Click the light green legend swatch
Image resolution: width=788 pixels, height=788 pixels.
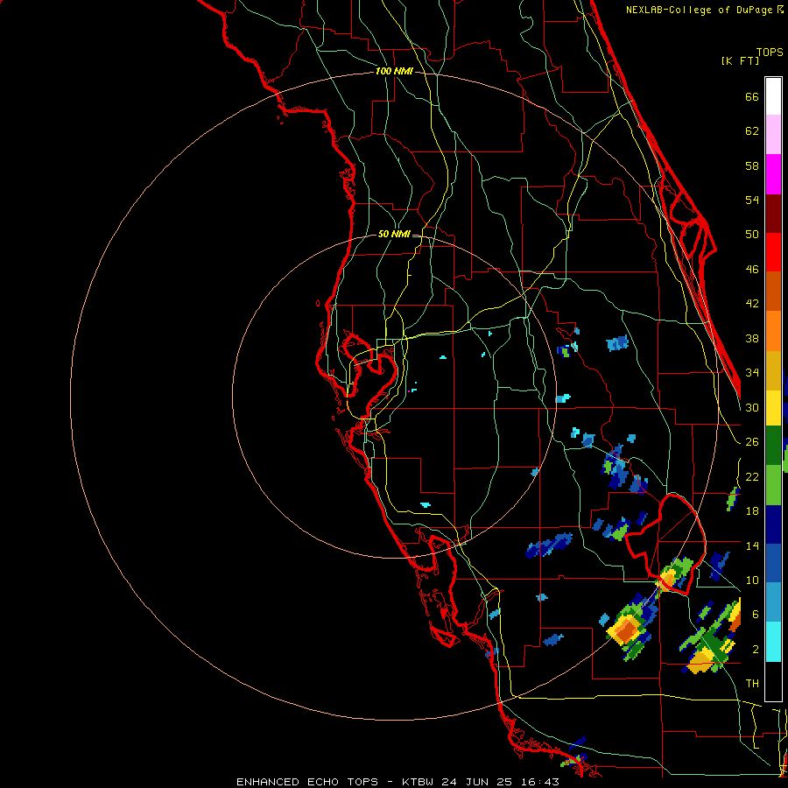coord(773,485)
